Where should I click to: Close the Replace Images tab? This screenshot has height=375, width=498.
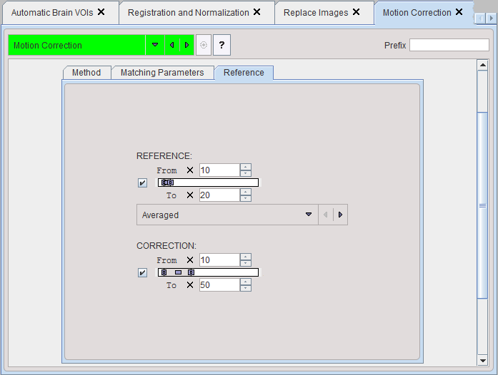pyautogui.click(x=357, y=12)
